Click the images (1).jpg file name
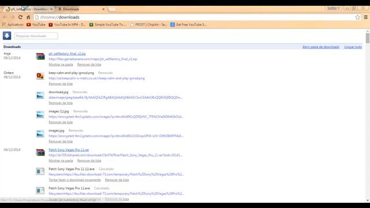 [x=59, y=112]
